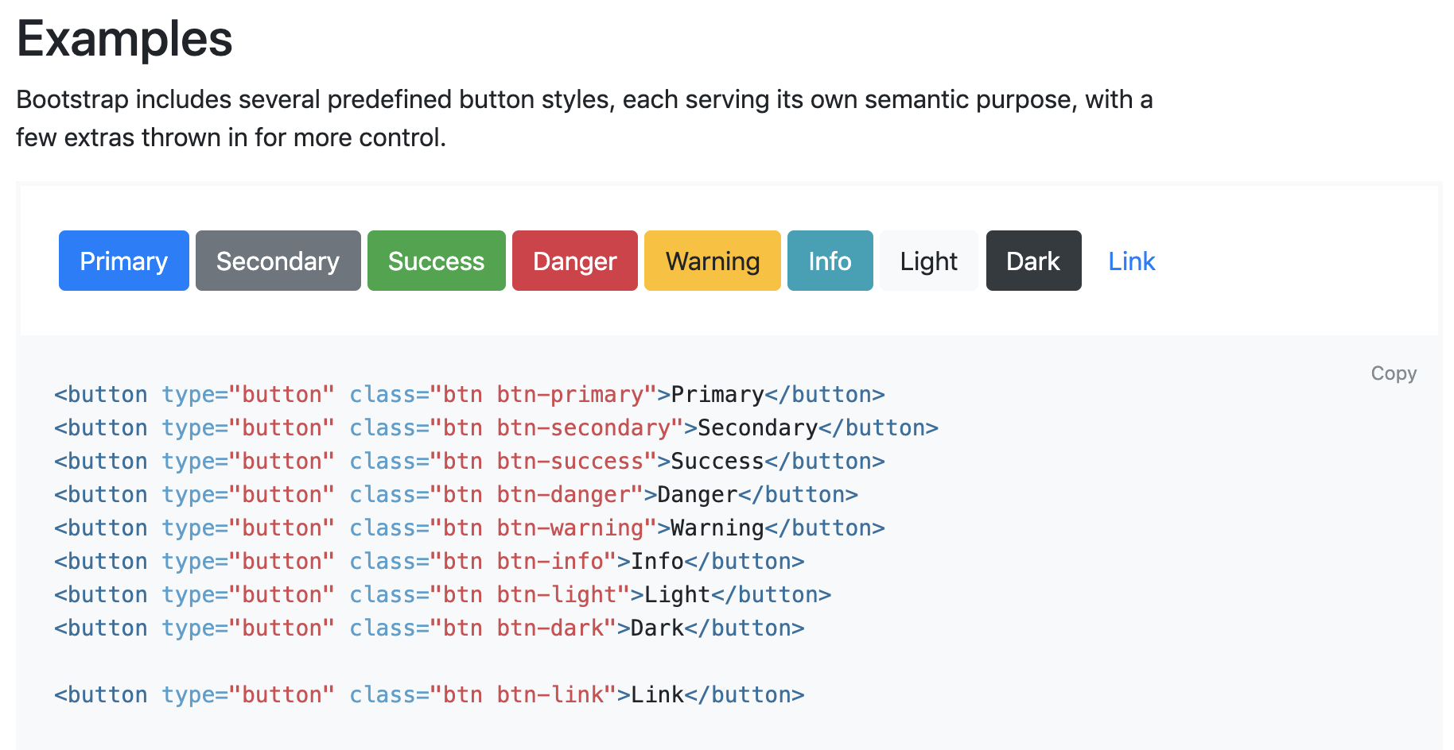This screenshot has width=1454, height=750.
Task: Click the Examples heading
Action: coord(125,39)
